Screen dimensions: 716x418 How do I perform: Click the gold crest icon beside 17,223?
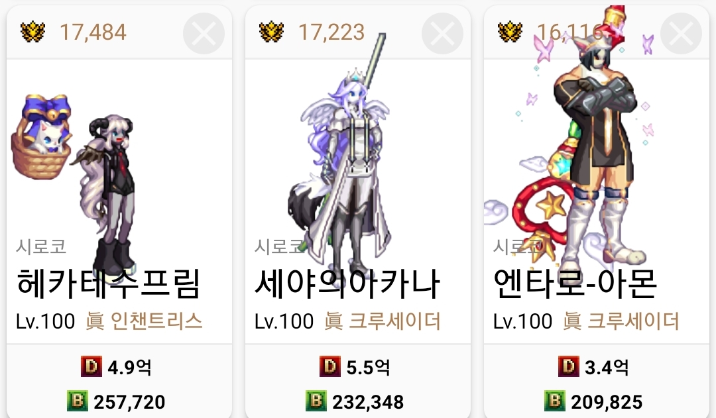(x=271, y=32)
